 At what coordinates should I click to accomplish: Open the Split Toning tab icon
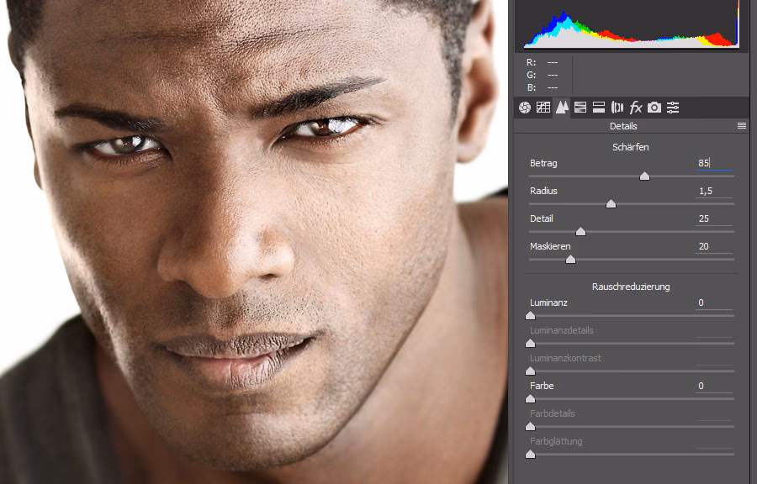599,108
